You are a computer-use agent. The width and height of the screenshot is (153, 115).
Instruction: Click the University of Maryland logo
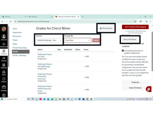tap(4, 29)
